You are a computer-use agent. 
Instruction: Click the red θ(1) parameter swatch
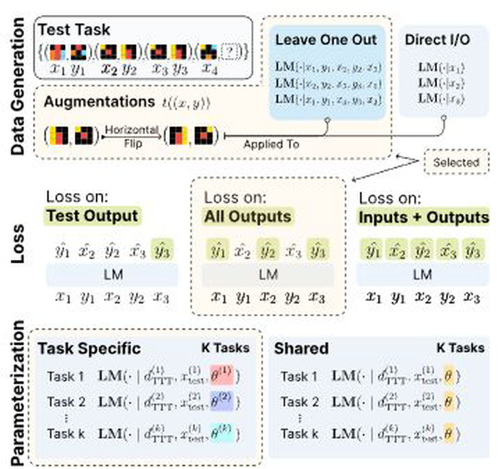222,375
